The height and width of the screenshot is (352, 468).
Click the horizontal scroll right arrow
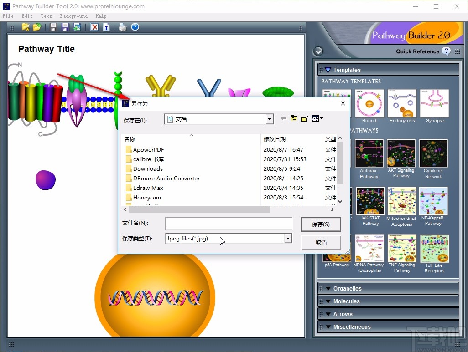pyautogui.click(x=332, y=209)
